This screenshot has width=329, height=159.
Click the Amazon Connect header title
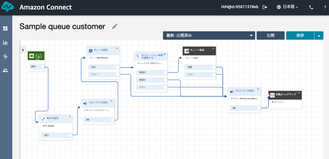click(x=46, y=7)
